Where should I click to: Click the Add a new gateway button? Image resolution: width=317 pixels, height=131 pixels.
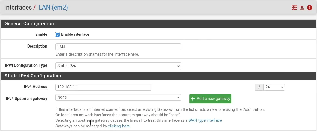210,99
